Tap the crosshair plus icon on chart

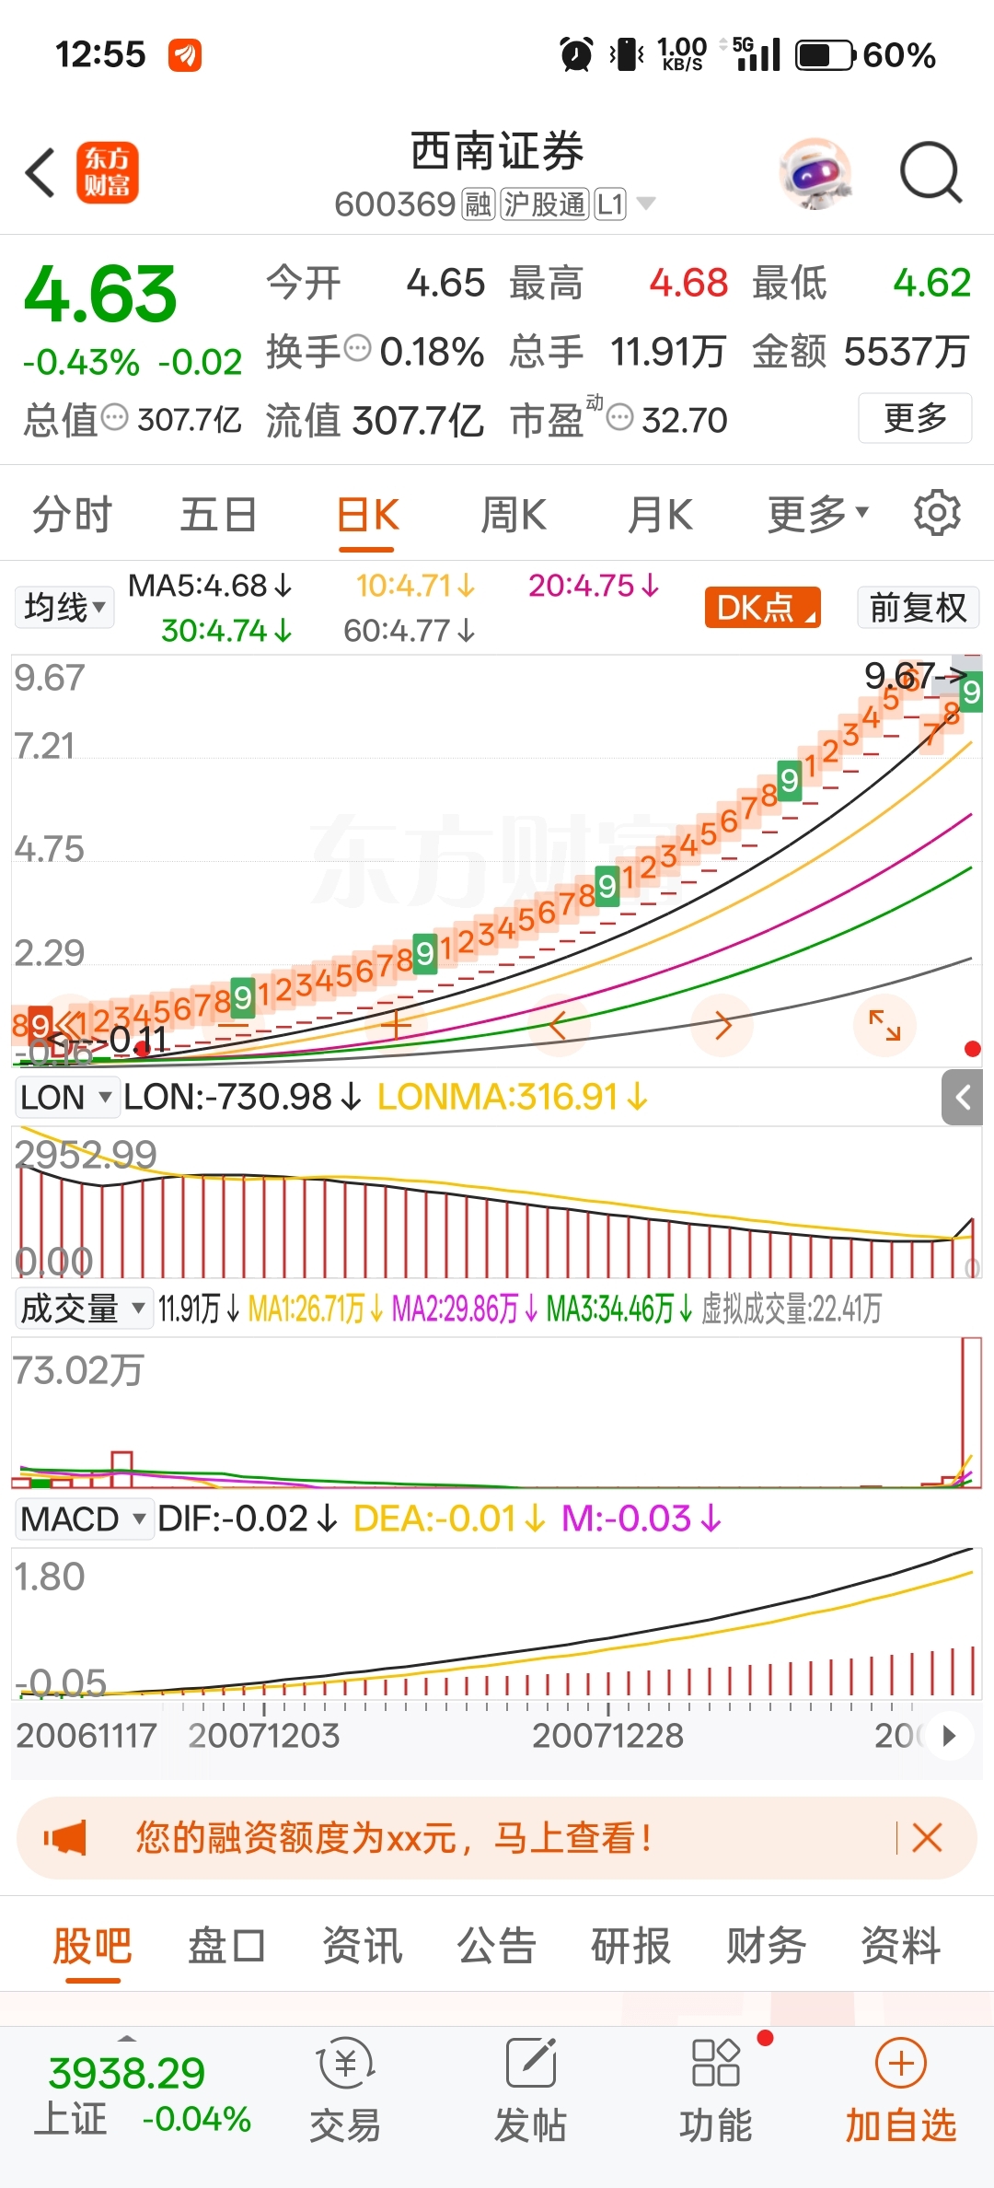[x=396, y=1024]
